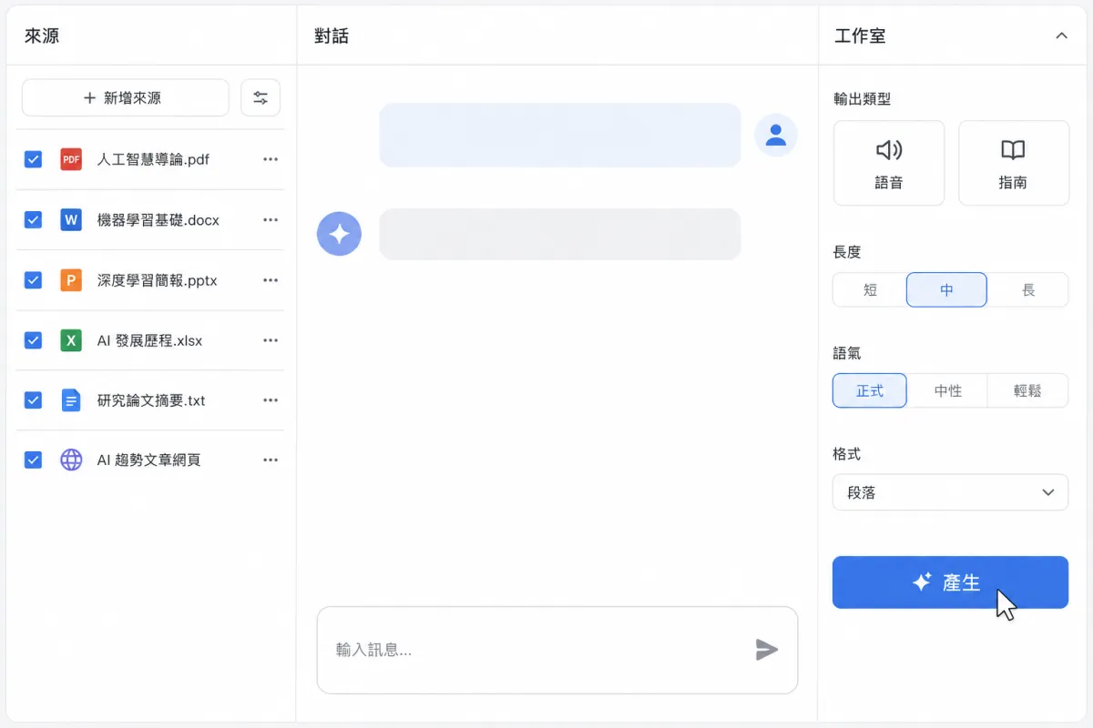Click the Word icon of 機器學習基礎.docx
Viewport: 1093px width, 728px height.
click(x=71, y=219)
